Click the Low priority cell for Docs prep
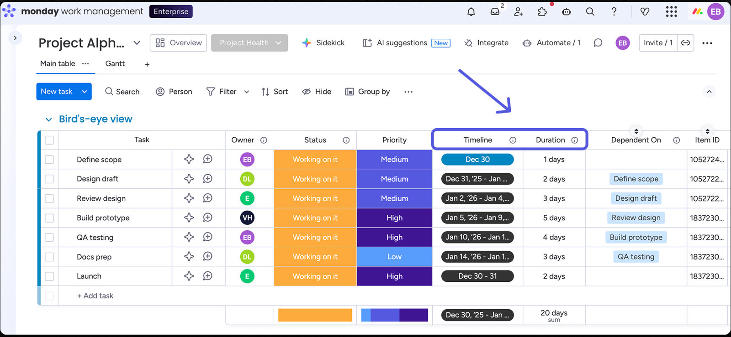 coord(395,257)
